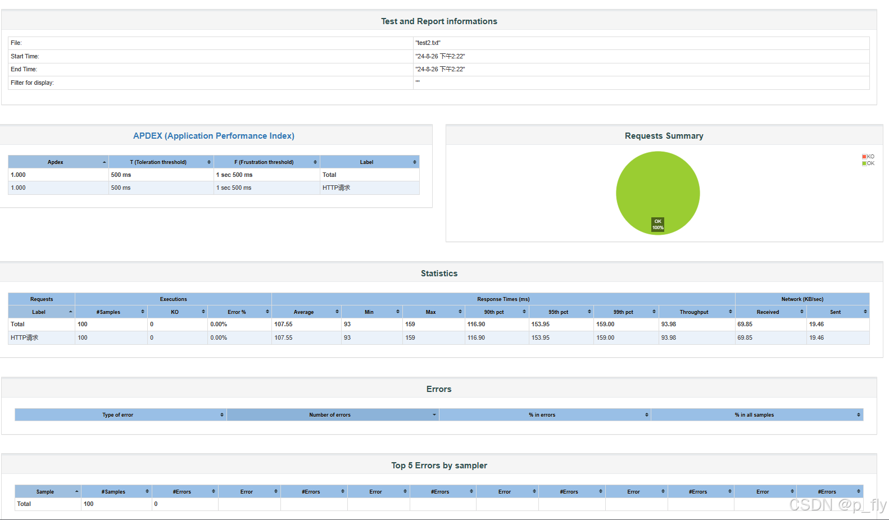Screen dimensions: 889x520
Task: Sort by T (Toleration threshold) column
Action: [x=161, y=162]
